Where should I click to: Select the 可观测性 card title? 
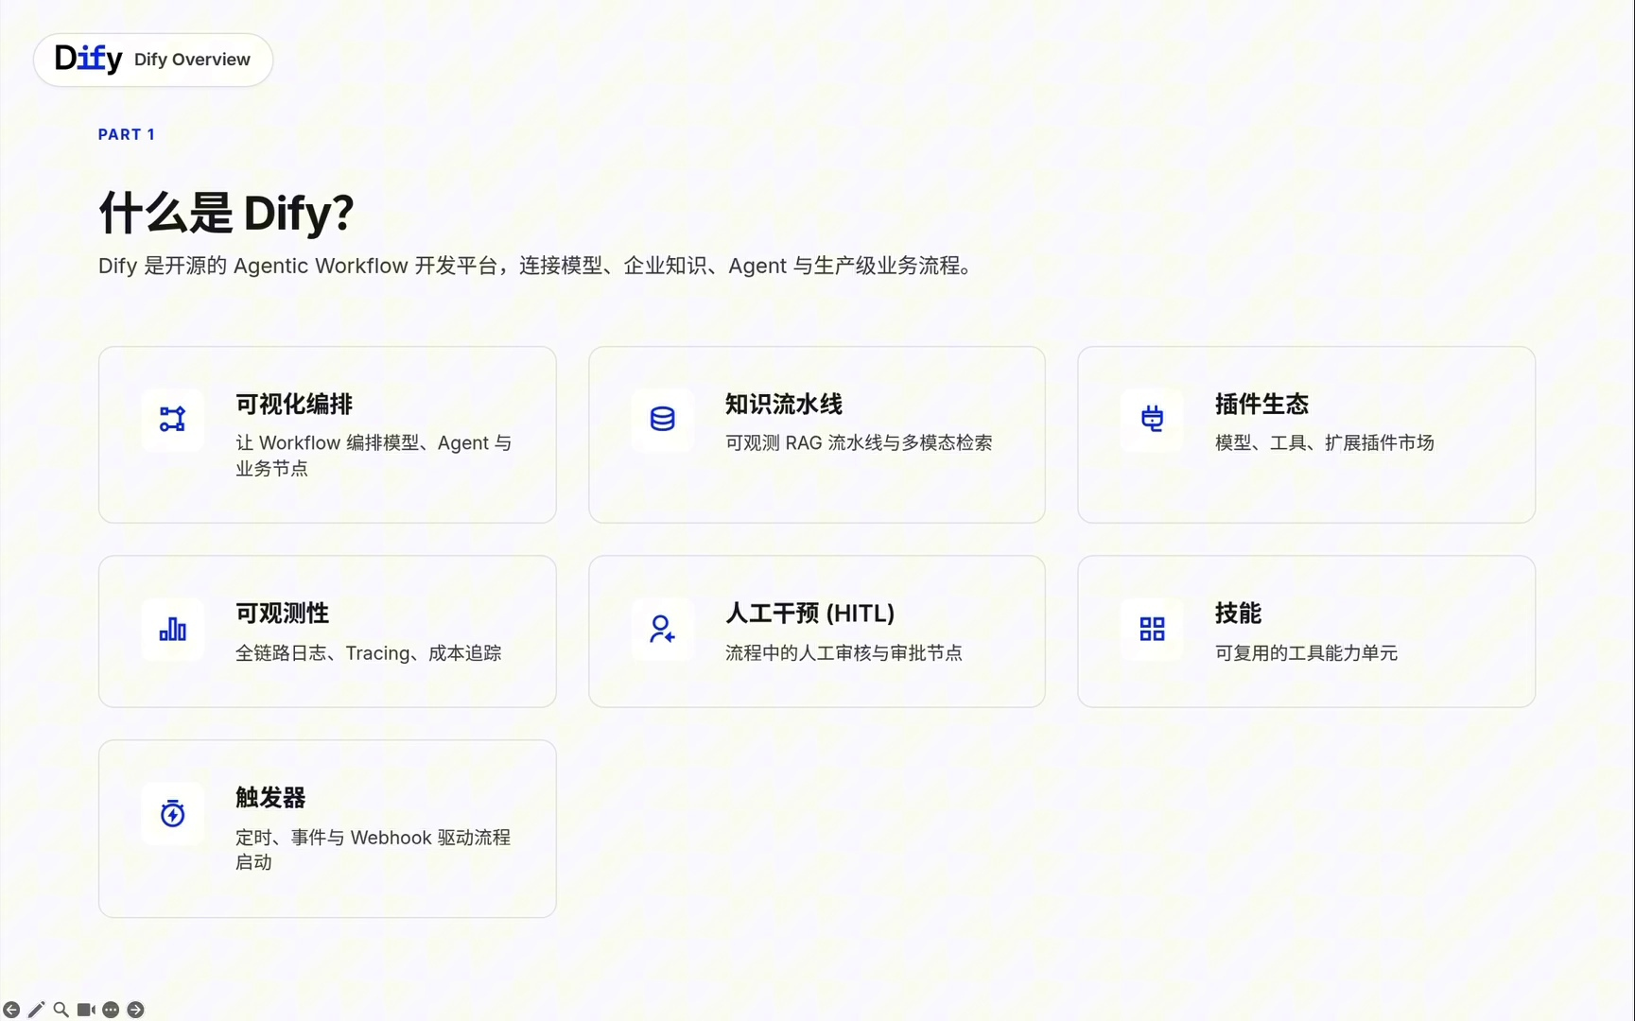[x=282, y=614]
